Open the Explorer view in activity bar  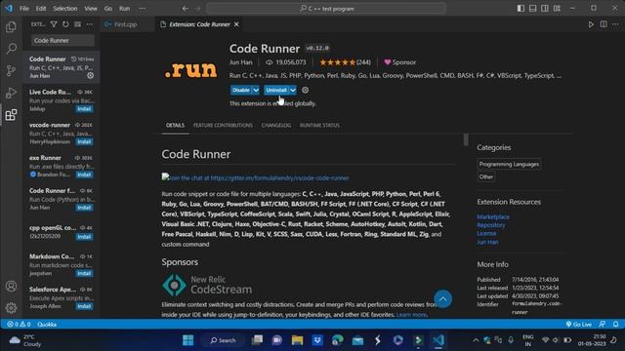pos(11,26)
